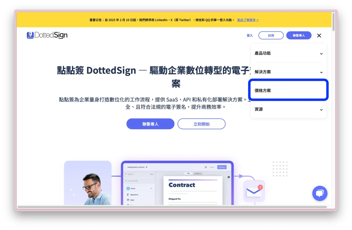Viewport: 352px width, 230px height.
Task: Click the 立刻開始 button
Action: click(201, 124)
